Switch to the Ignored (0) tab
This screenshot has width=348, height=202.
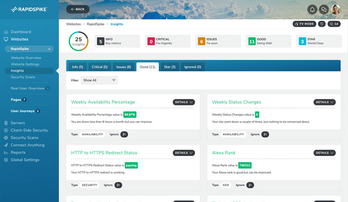click(x=192, y=67)
